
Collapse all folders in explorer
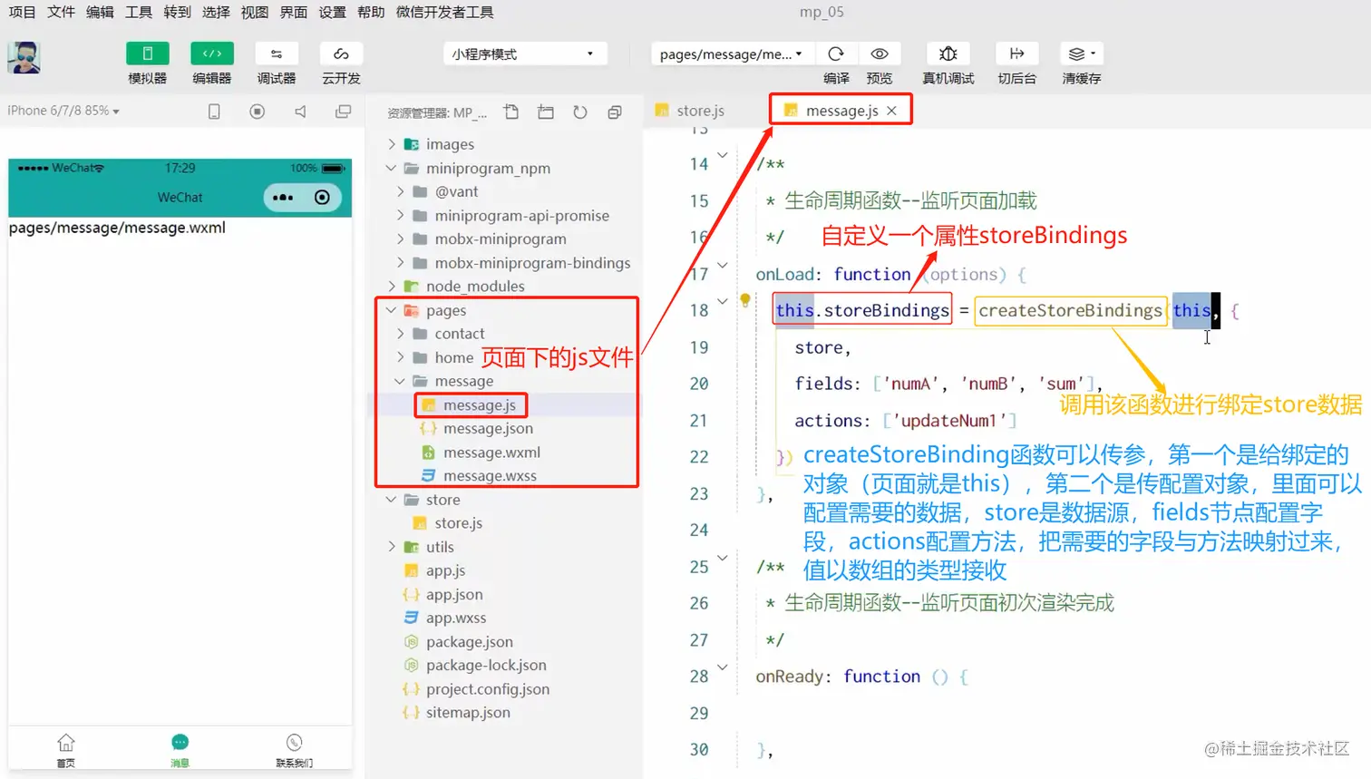pyautogui.click(x=615, y=112)
